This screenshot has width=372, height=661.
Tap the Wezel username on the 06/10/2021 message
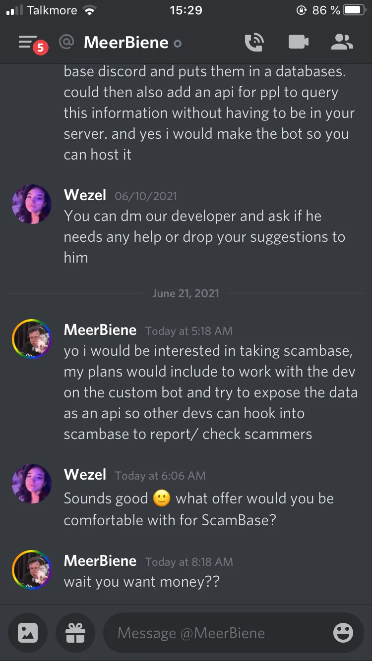click(x=85, y=195)
